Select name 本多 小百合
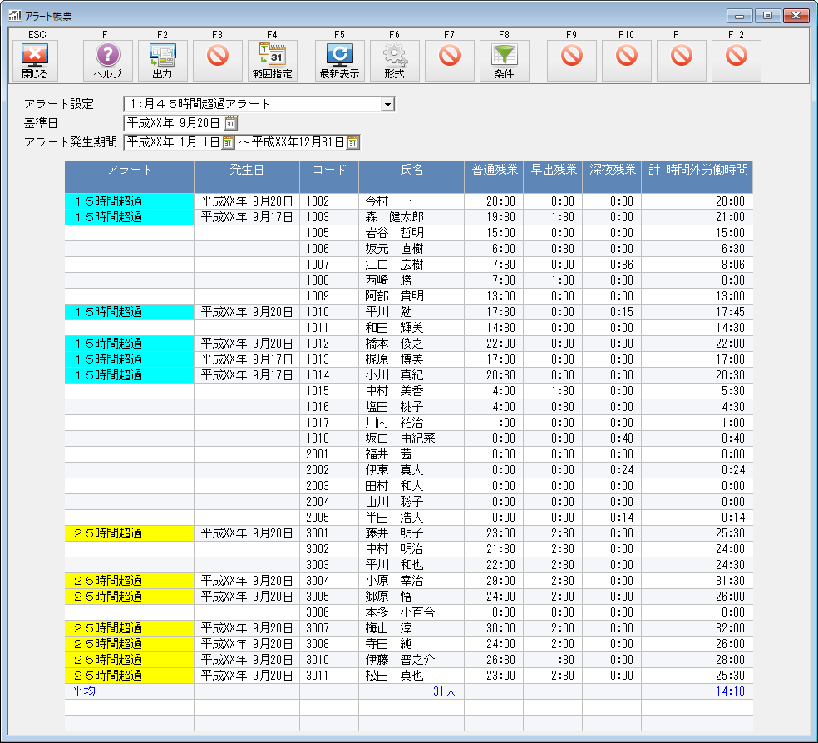The width and height of the screenshot is (818, 743). (x=411, y=612)
